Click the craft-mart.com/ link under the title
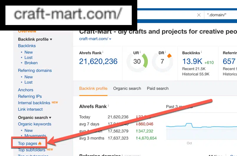 click(x=94, y=39)
